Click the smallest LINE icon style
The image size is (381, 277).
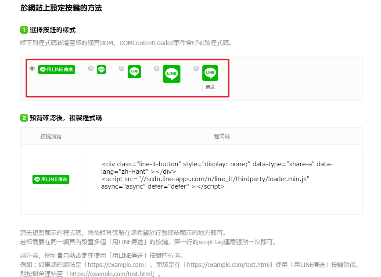(101, 70)
